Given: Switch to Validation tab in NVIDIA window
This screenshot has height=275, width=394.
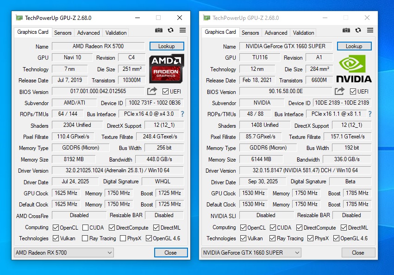Looking at the screenshot, I should tap(303, 33).
